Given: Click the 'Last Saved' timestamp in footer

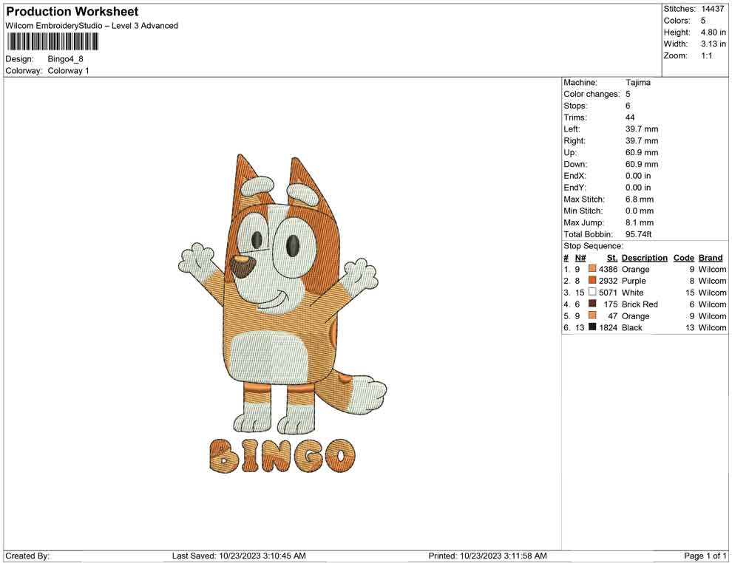Looking at the screenshot, I should coord(239,556).
